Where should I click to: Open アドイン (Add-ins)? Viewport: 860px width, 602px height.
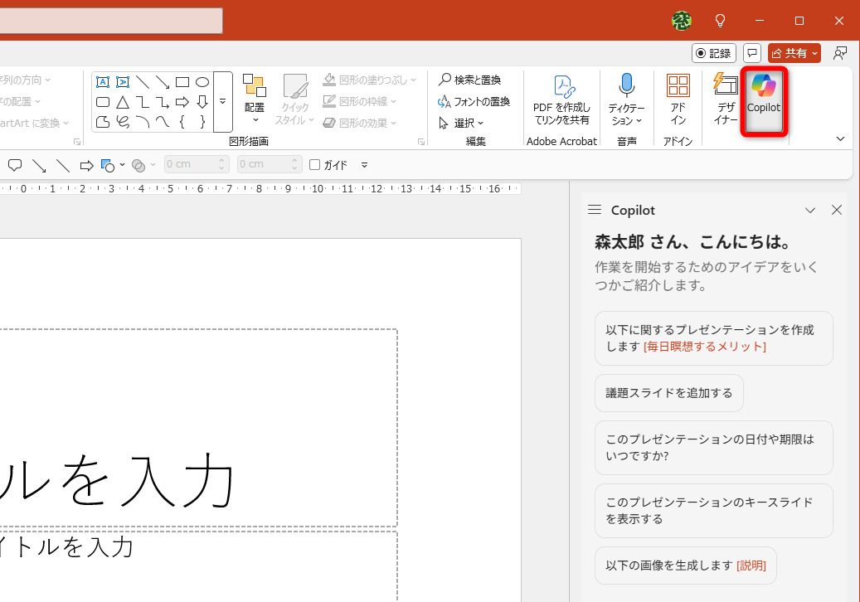pos(678,96)
